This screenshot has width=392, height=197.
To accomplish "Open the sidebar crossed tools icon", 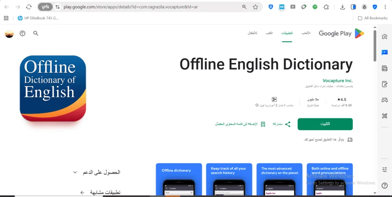I will pyautogui.click(x=385, y=116).
